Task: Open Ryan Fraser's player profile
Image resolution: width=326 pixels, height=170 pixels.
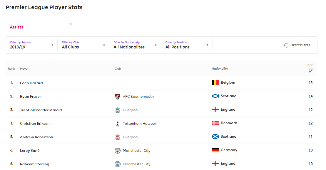Action: [30, 97]
